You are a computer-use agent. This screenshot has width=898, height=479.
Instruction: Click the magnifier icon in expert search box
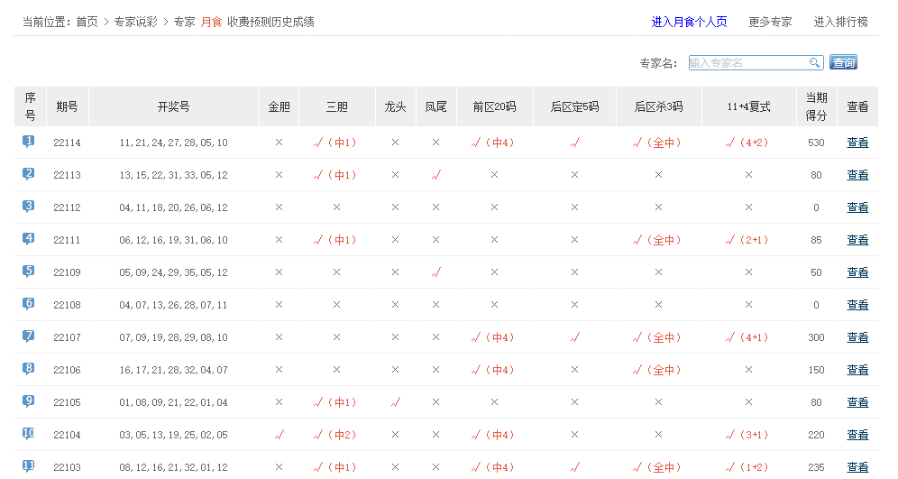(x=814, y=63)
